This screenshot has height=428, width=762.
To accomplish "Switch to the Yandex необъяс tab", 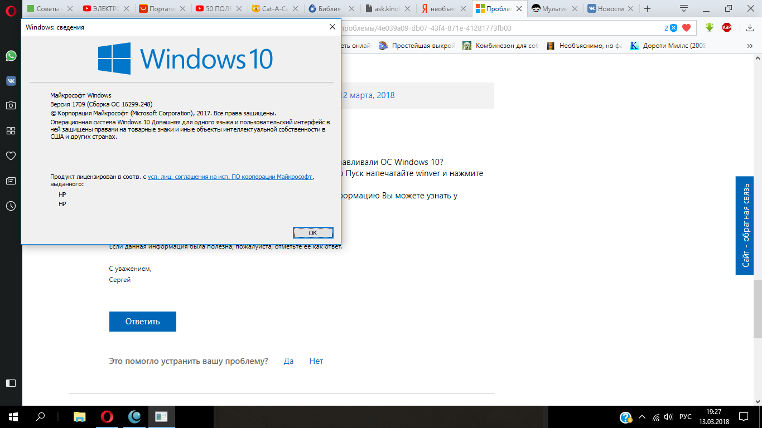I will tap(443, 8).
